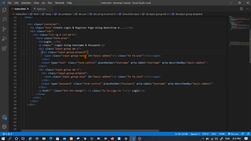Open the Go menu

tap(44, 3)
